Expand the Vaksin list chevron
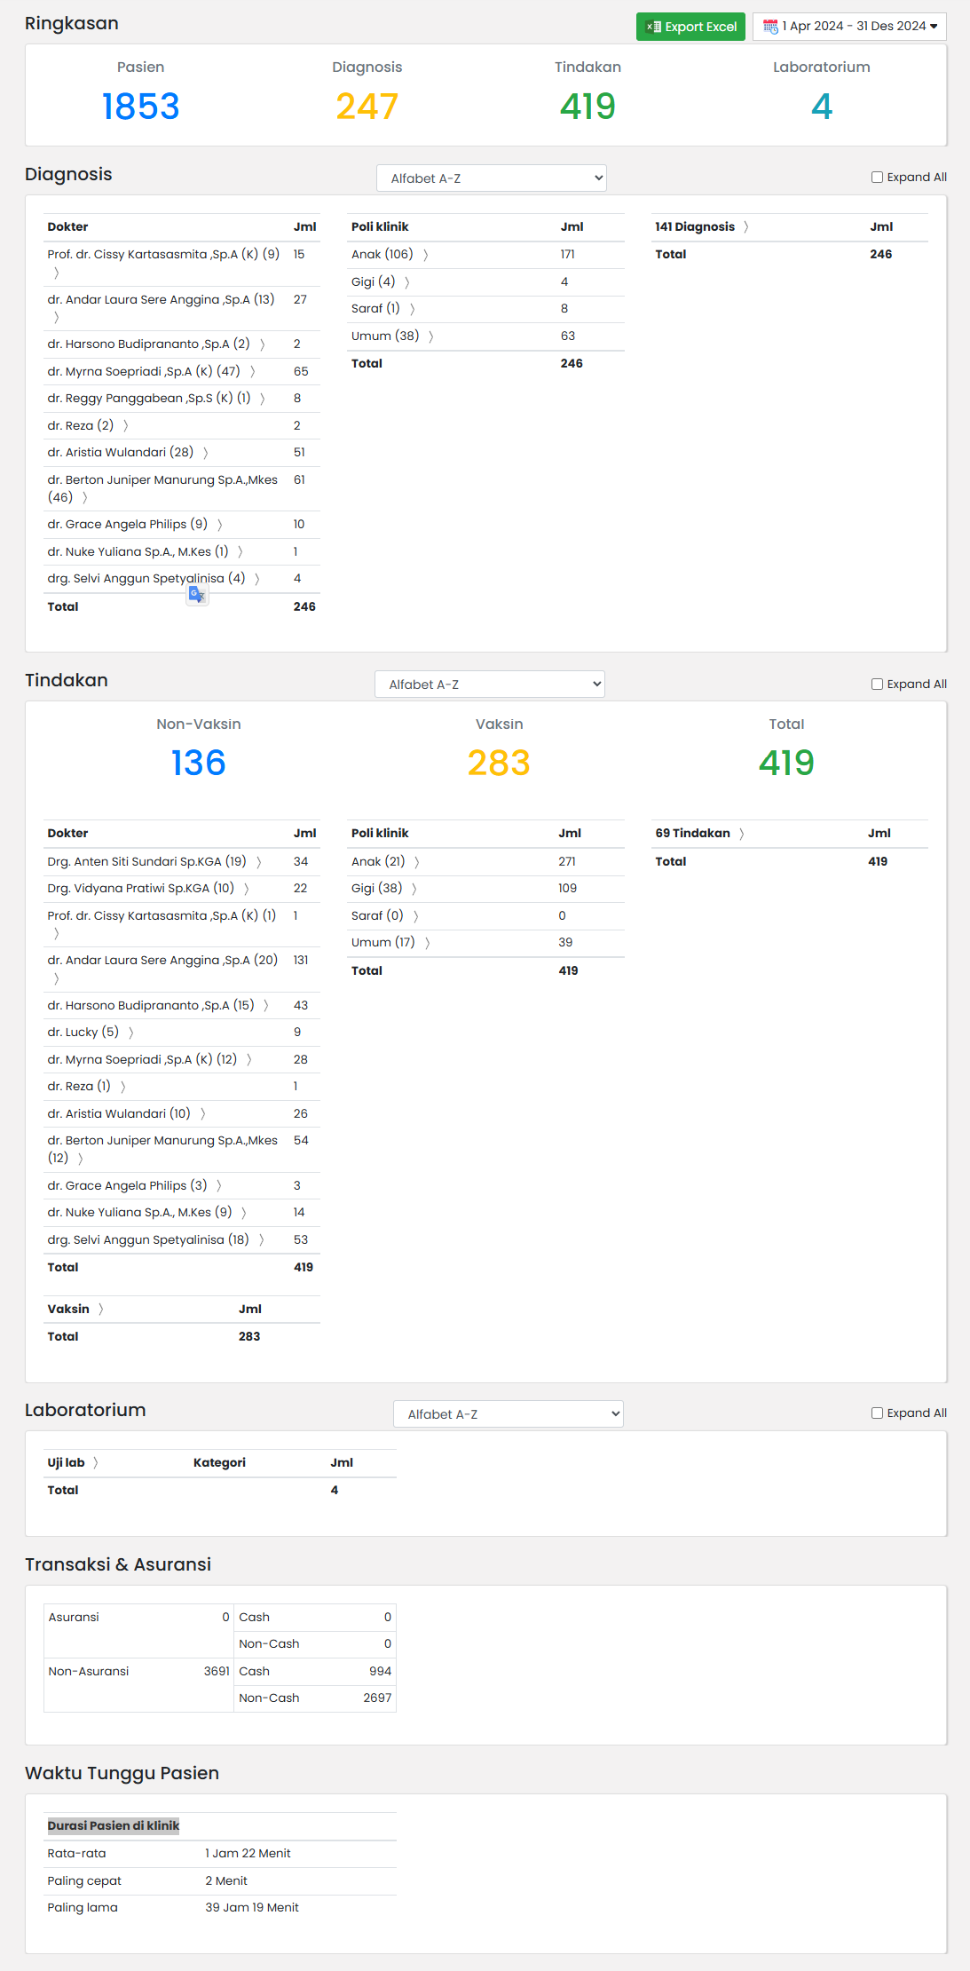The image size is (970, 1971). click(x=101, y=1310)
